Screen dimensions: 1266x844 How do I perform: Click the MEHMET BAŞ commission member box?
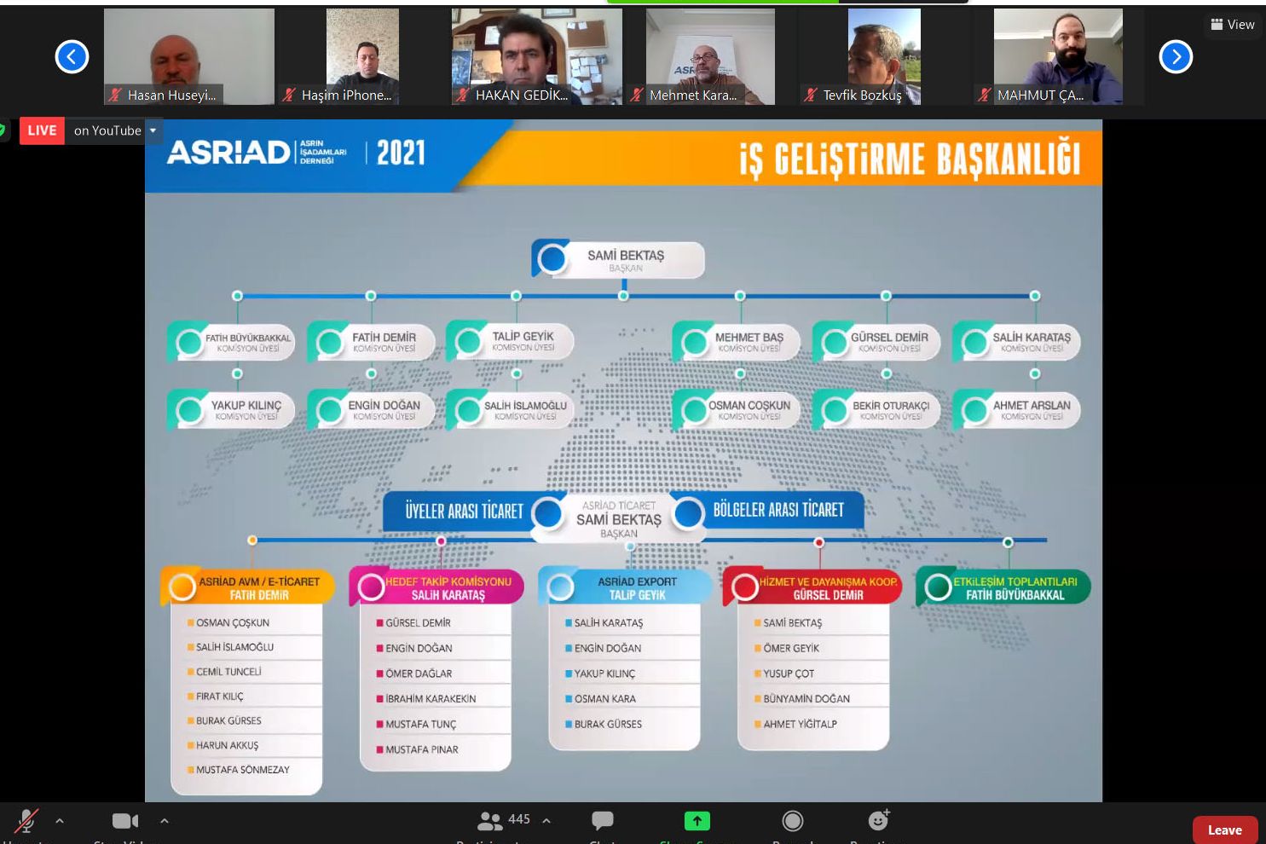coord(738,342)
